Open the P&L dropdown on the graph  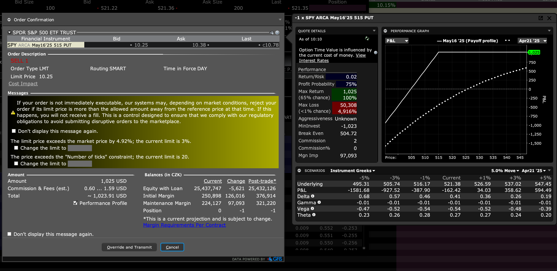click(x=397, y=41)
